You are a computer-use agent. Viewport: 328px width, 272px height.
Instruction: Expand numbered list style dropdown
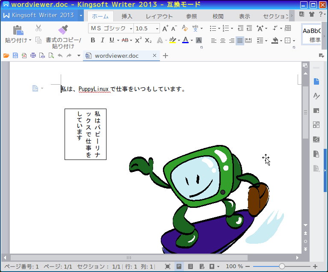(232, 29)
